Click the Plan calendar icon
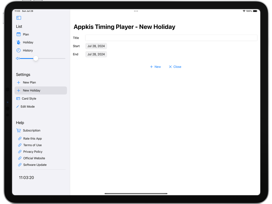This screenshot has width=272, height=204. 19,34
